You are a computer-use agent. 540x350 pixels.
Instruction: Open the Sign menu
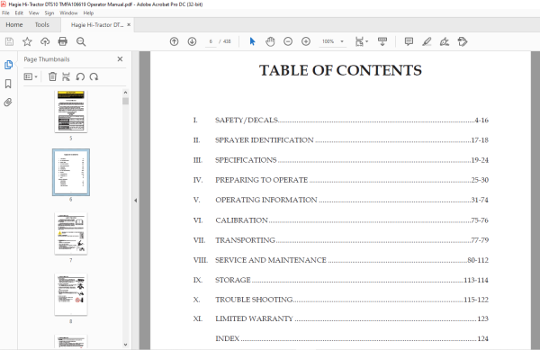click(49, 13)
